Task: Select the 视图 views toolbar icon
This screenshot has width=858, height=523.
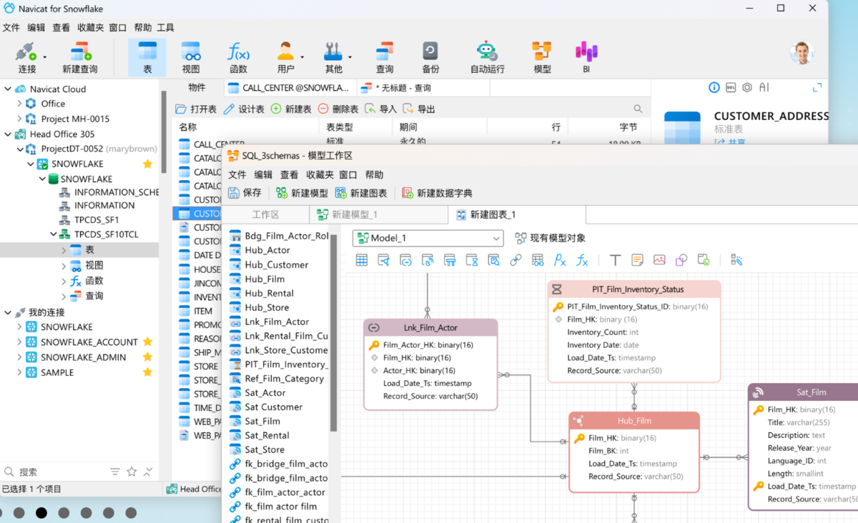Action: click(191, 57)
